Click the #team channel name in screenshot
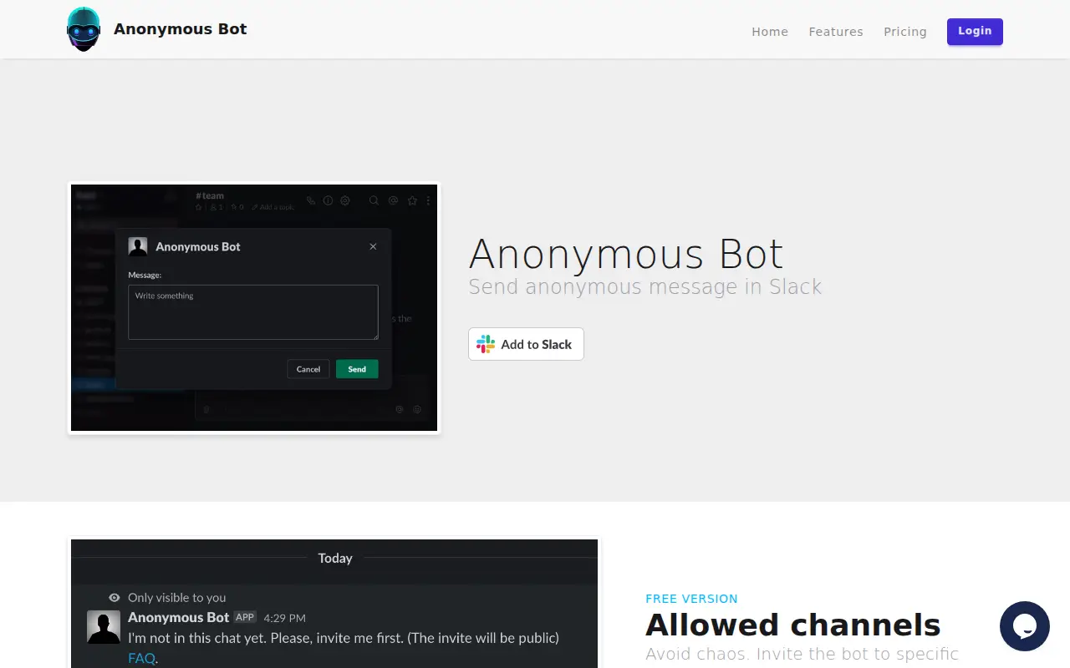This screenshot has width=1070, height=668. [210, 196]
